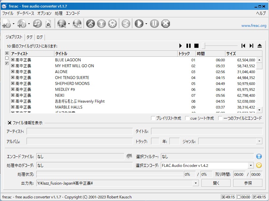Open general settings wrench icon
The width and height of the screenshot is (269, 201).
[90, 24]
